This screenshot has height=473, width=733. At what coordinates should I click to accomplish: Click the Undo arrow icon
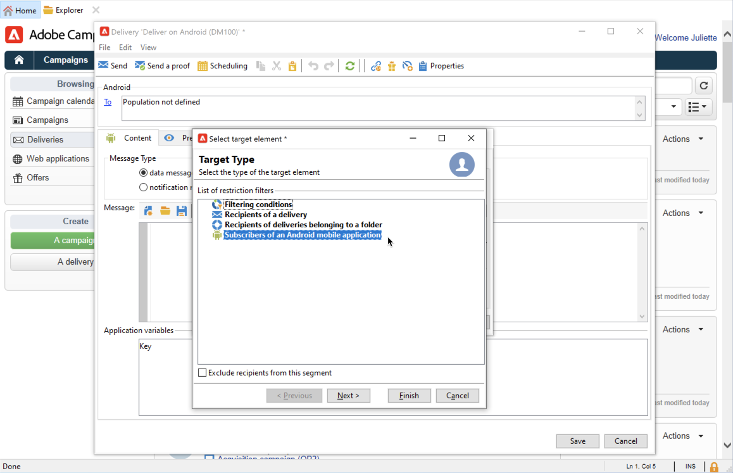click(x=313, y=66)
